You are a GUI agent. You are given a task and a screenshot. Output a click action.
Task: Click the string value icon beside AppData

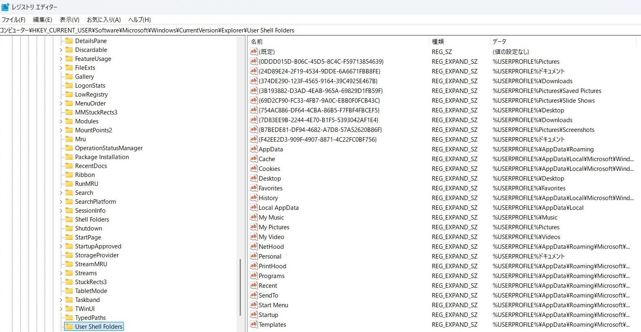(253, 149)
